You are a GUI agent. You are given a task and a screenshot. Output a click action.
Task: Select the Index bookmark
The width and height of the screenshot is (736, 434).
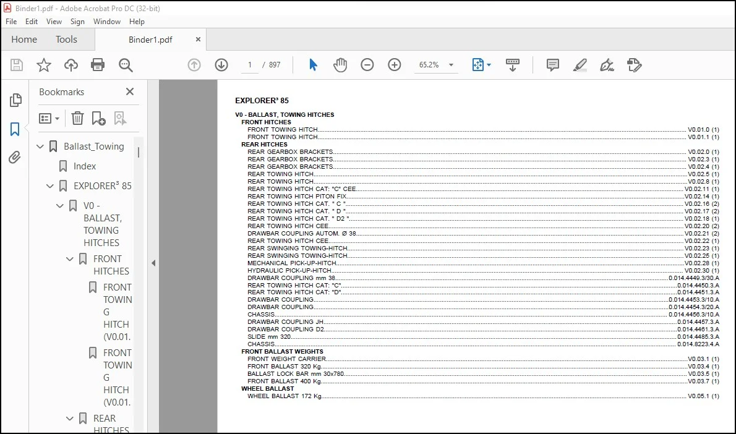(85, 166)
